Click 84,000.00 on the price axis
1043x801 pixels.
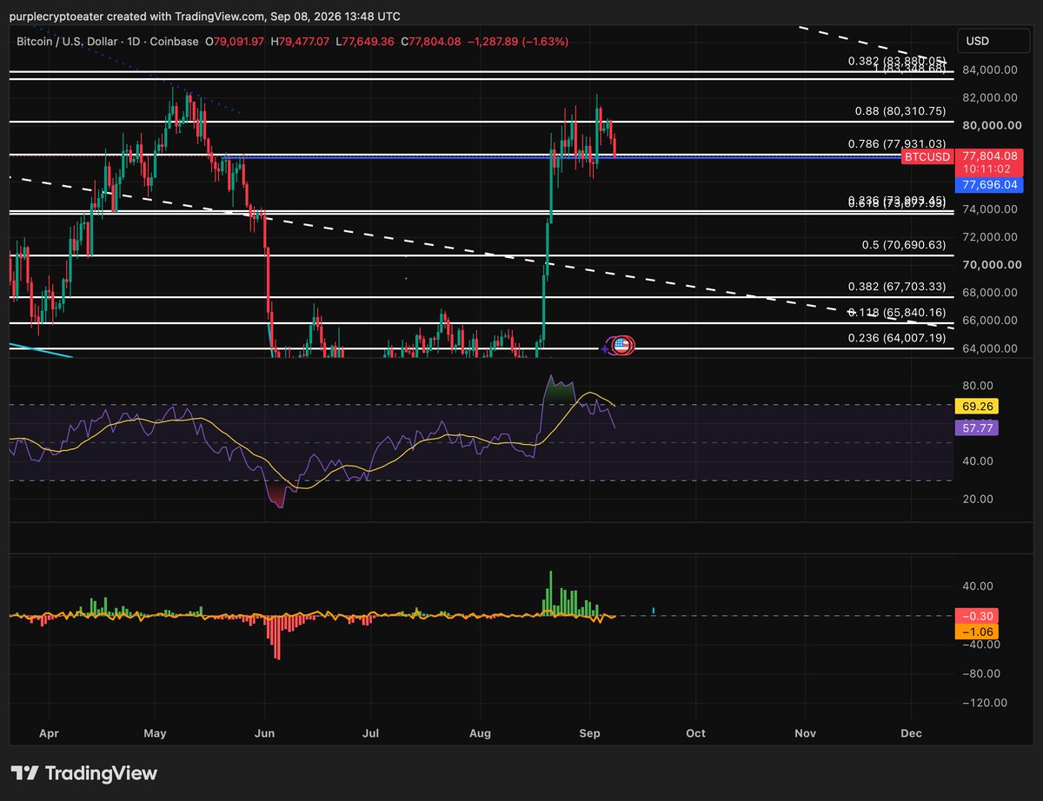pyautogui.click(x=989, y=70)
